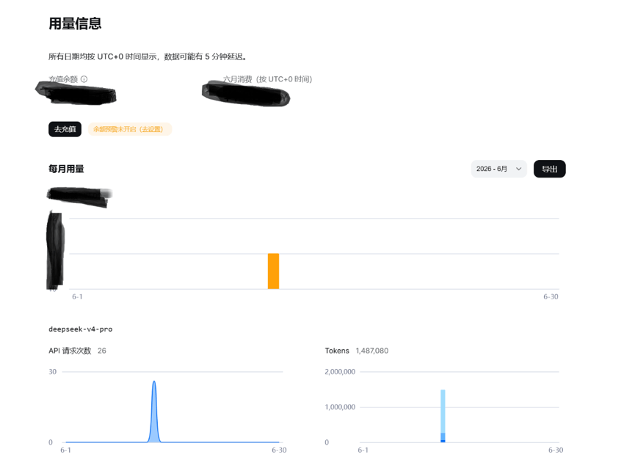The image size is (635, 468).
Task: Click the blue bar in Tokens chart
Action: 443,416
